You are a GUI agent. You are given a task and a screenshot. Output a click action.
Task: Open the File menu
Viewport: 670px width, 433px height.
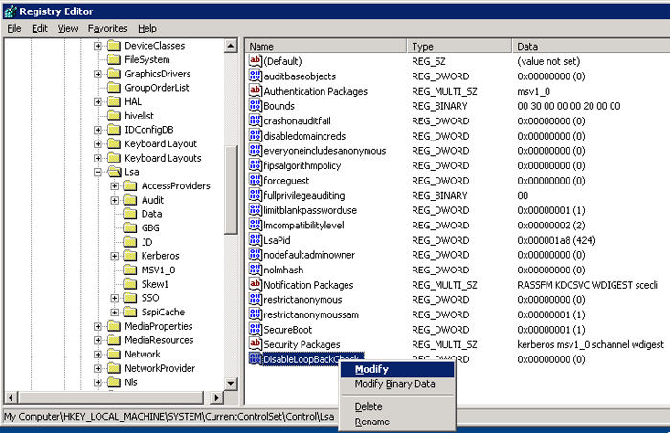14,28
